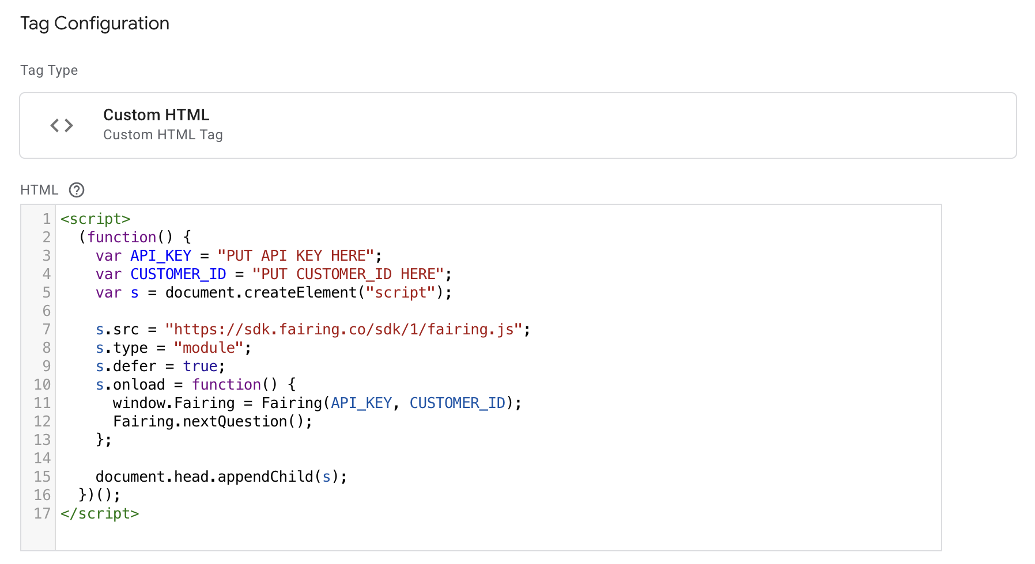The image size is (1035, 564).
Task: Click the "module" string on line 8
Action: (209, 348)
